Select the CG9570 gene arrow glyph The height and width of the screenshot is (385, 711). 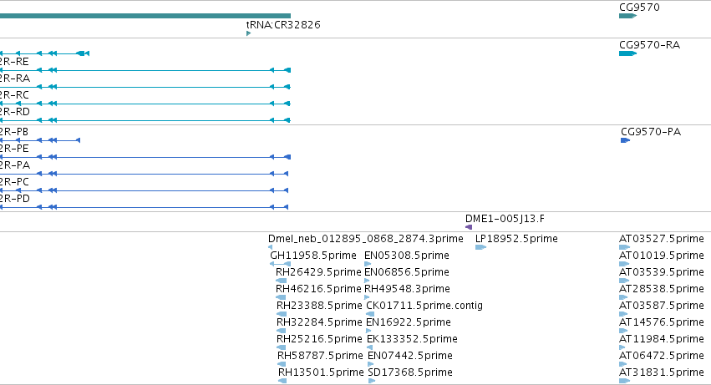[628, 16]
